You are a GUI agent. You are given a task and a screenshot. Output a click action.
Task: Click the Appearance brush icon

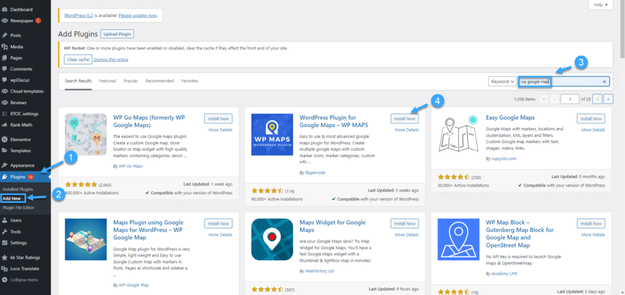pos(5,165)
